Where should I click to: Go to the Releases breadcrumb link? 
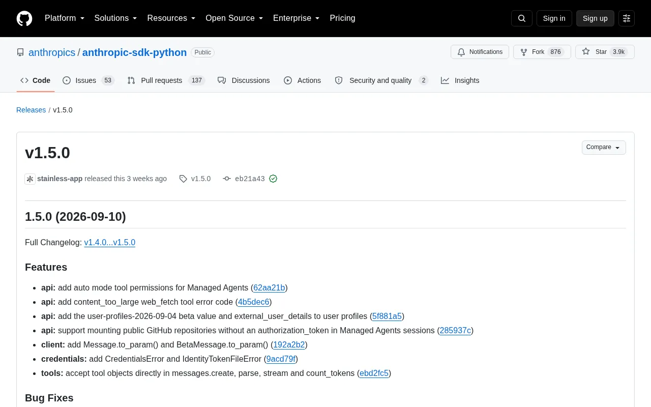click(x=31, y=110)
